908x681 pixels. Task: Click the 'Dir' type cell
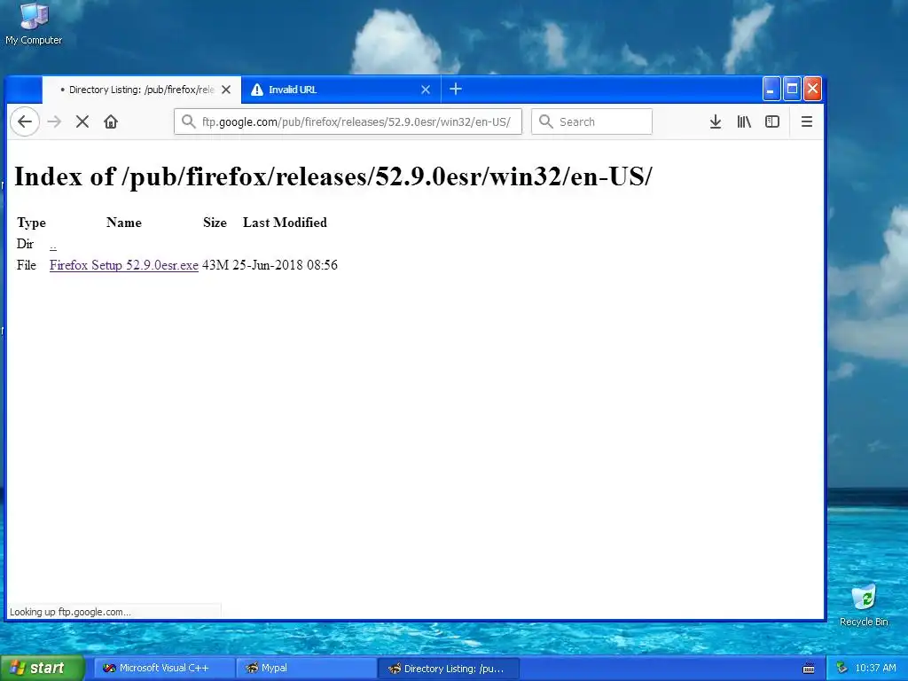point(25,244)
